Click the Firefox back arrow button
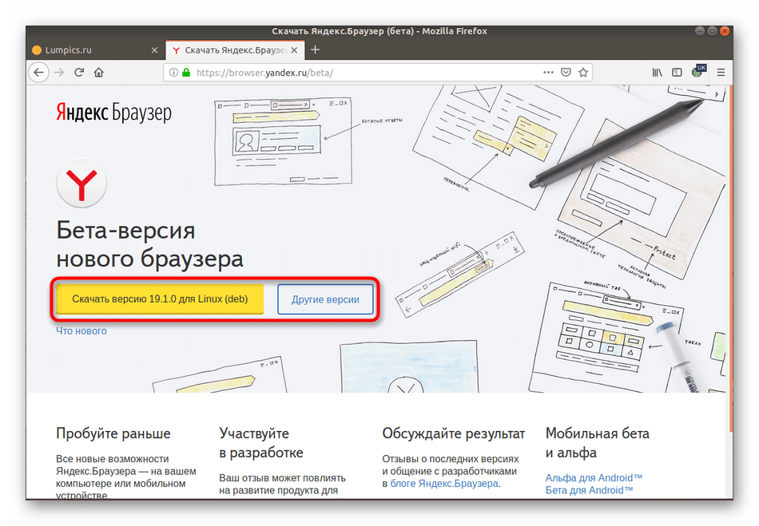This screenshot has height=526, width=759. click(39, 73)
